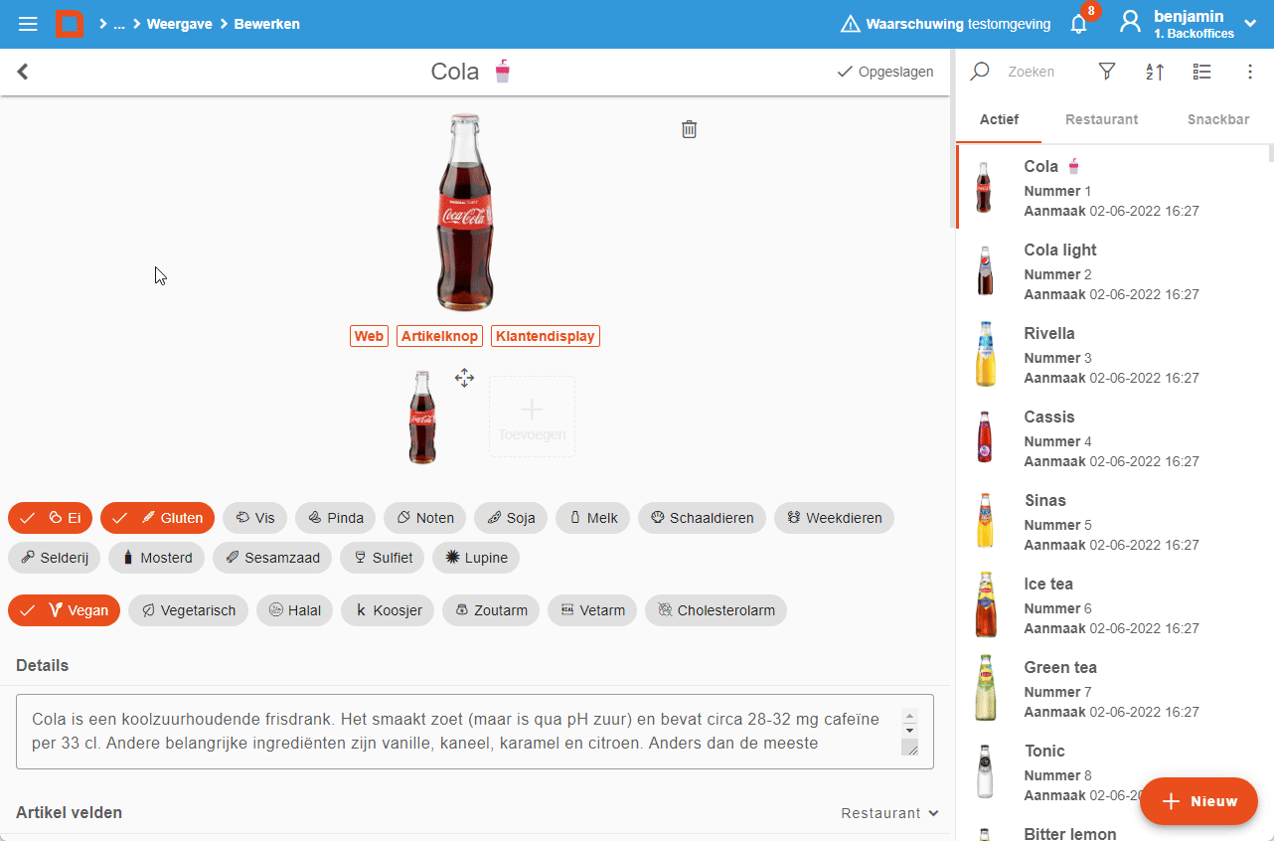Toggle the Weekdieren allergen chip

pyautogui.click(x=834, y=518)
